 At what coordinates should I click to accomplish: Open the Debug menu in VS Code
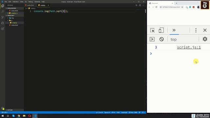point(31,2)
